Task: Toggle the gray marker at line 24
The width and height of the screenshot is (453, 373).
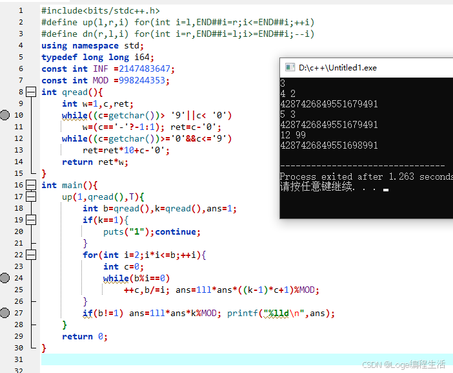Action: pos(5,278)
